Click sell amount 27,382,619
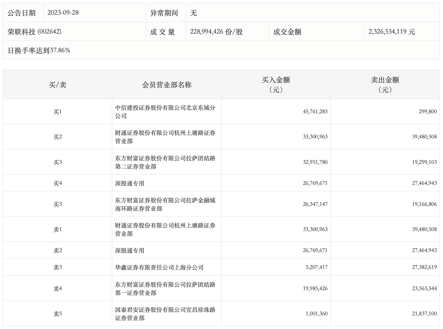The image size is (443, 329). coord(424,267)
